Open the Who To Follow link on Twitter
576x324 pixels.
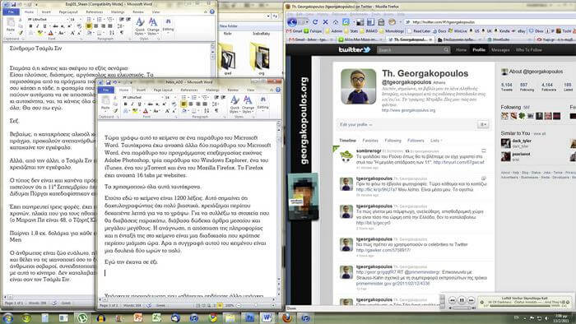528,50
